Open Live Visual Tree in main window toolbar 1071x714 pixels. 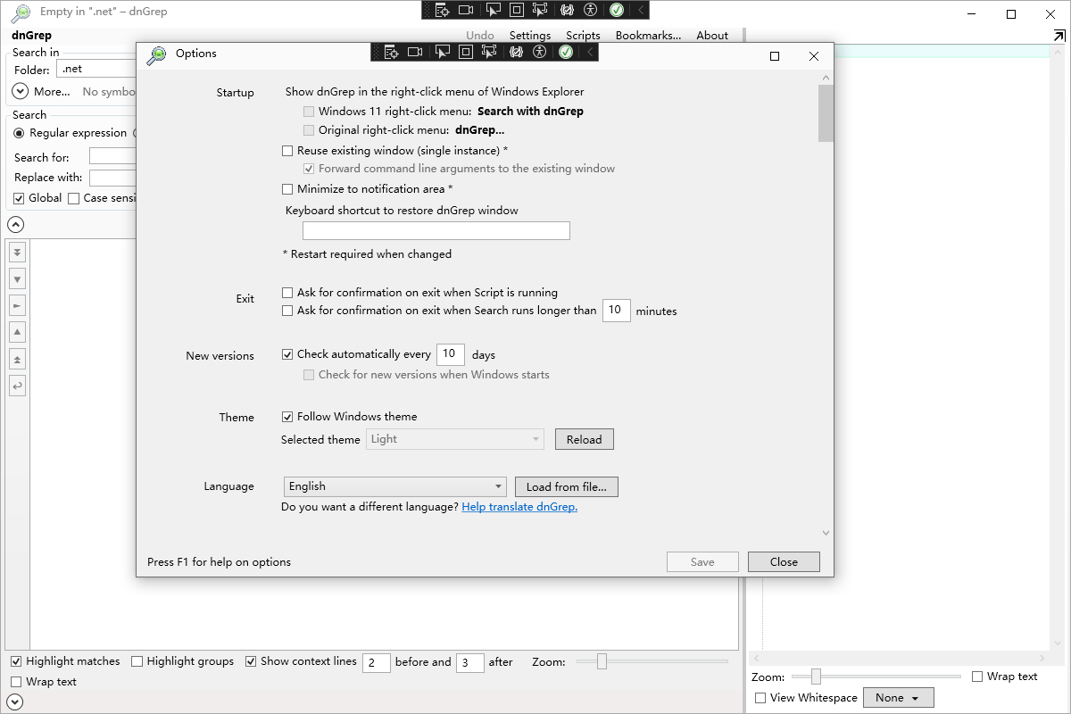441,10
